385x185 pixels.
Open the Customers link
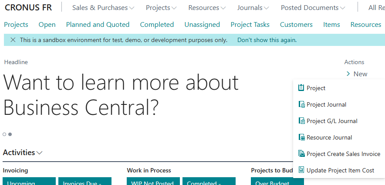(296, 24)
